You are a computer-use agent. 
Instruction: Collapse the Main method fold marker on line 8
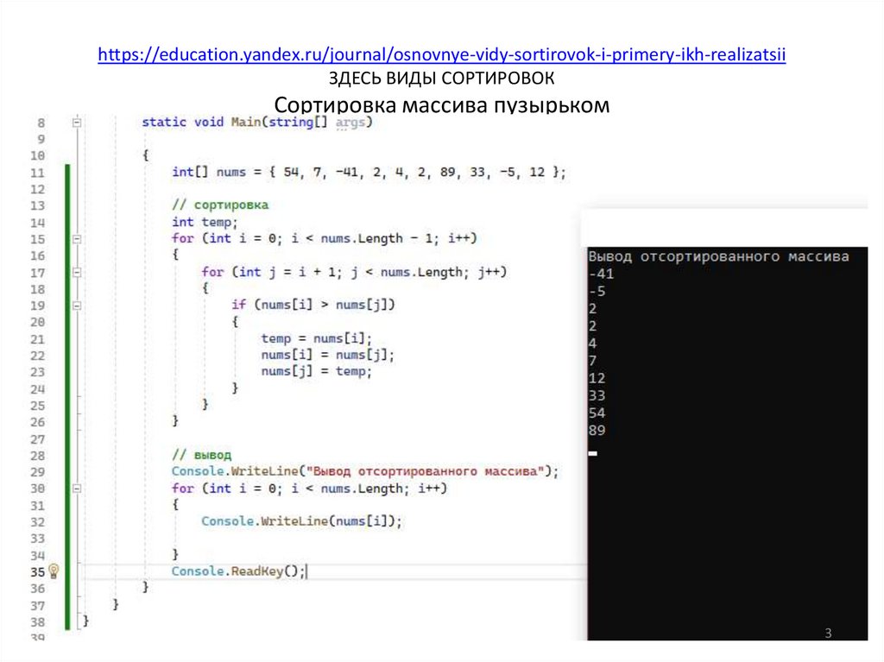[x=77, y=123]
